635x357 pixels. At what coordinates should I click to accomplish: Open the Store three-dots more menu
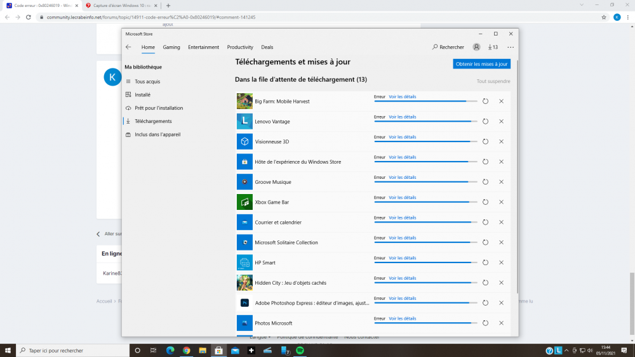coord(511,47)
